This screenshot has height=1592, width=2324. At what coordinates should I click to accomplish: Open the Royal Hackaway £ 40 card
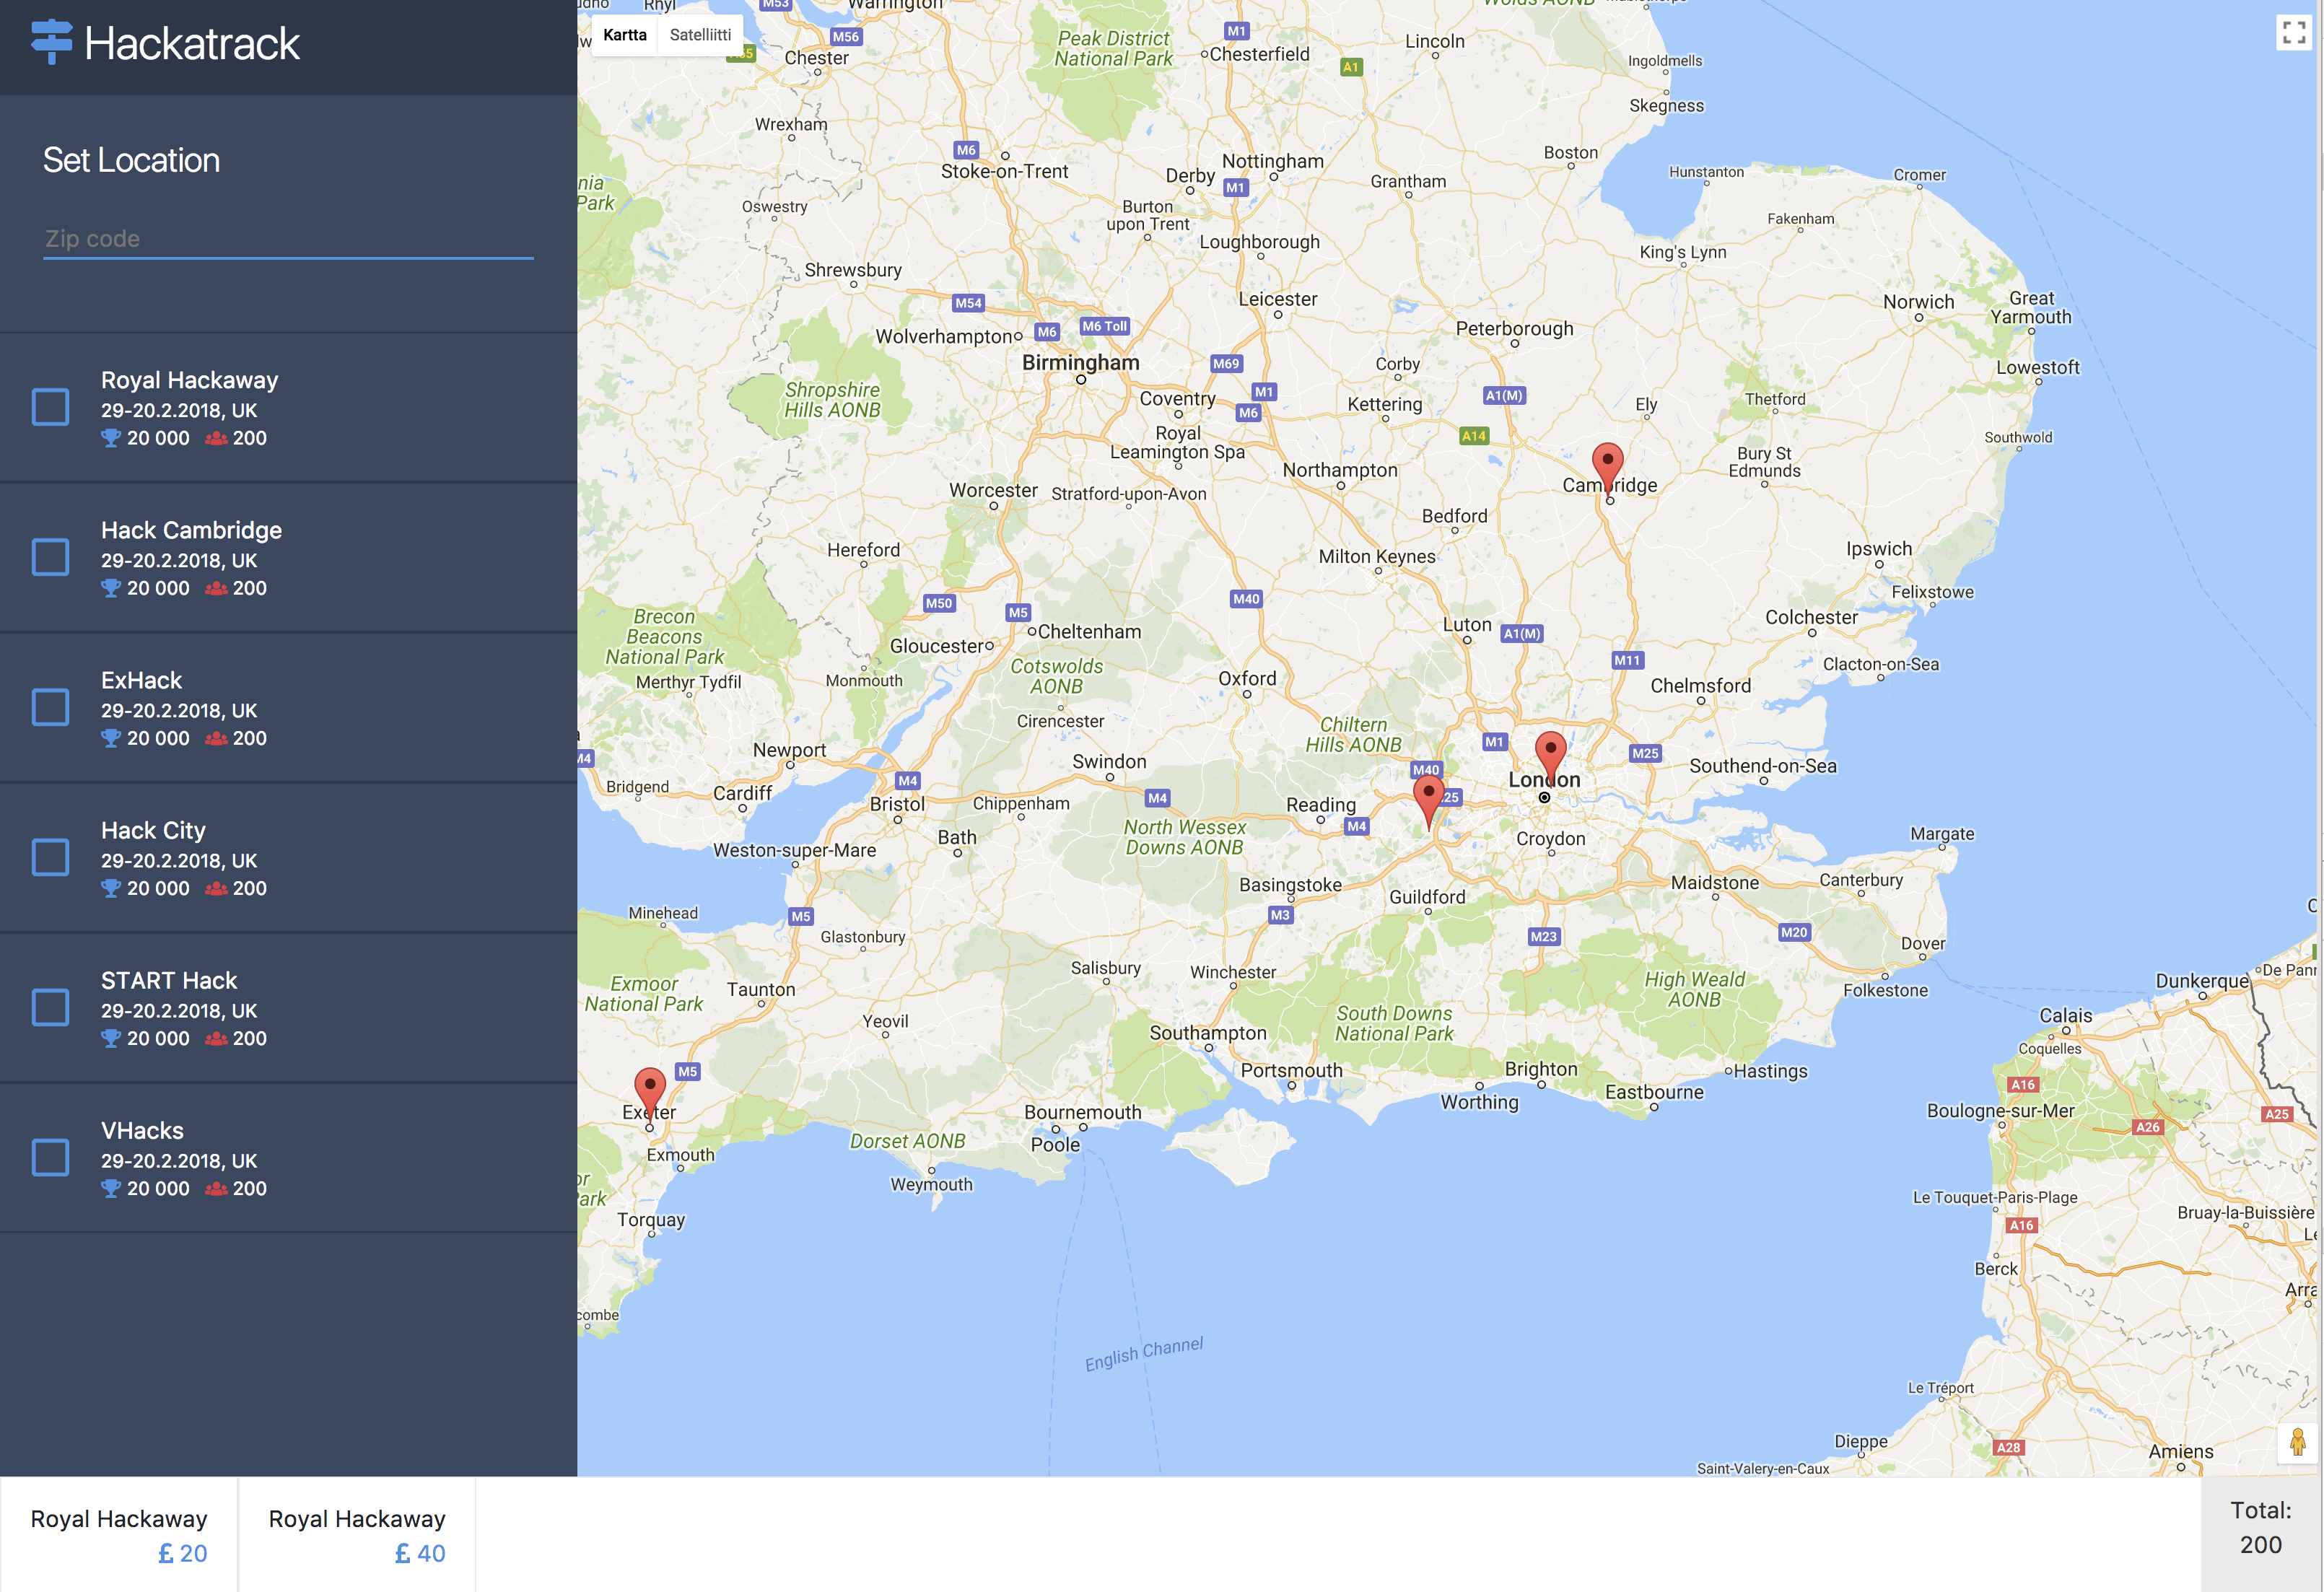[357, 1534]
